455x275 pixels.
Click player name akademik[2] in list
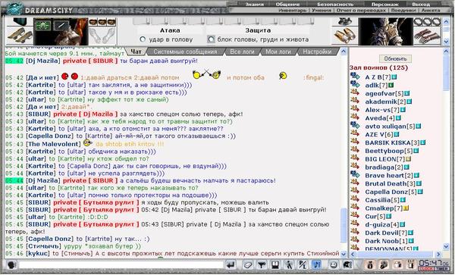click(x=385, y=102)
